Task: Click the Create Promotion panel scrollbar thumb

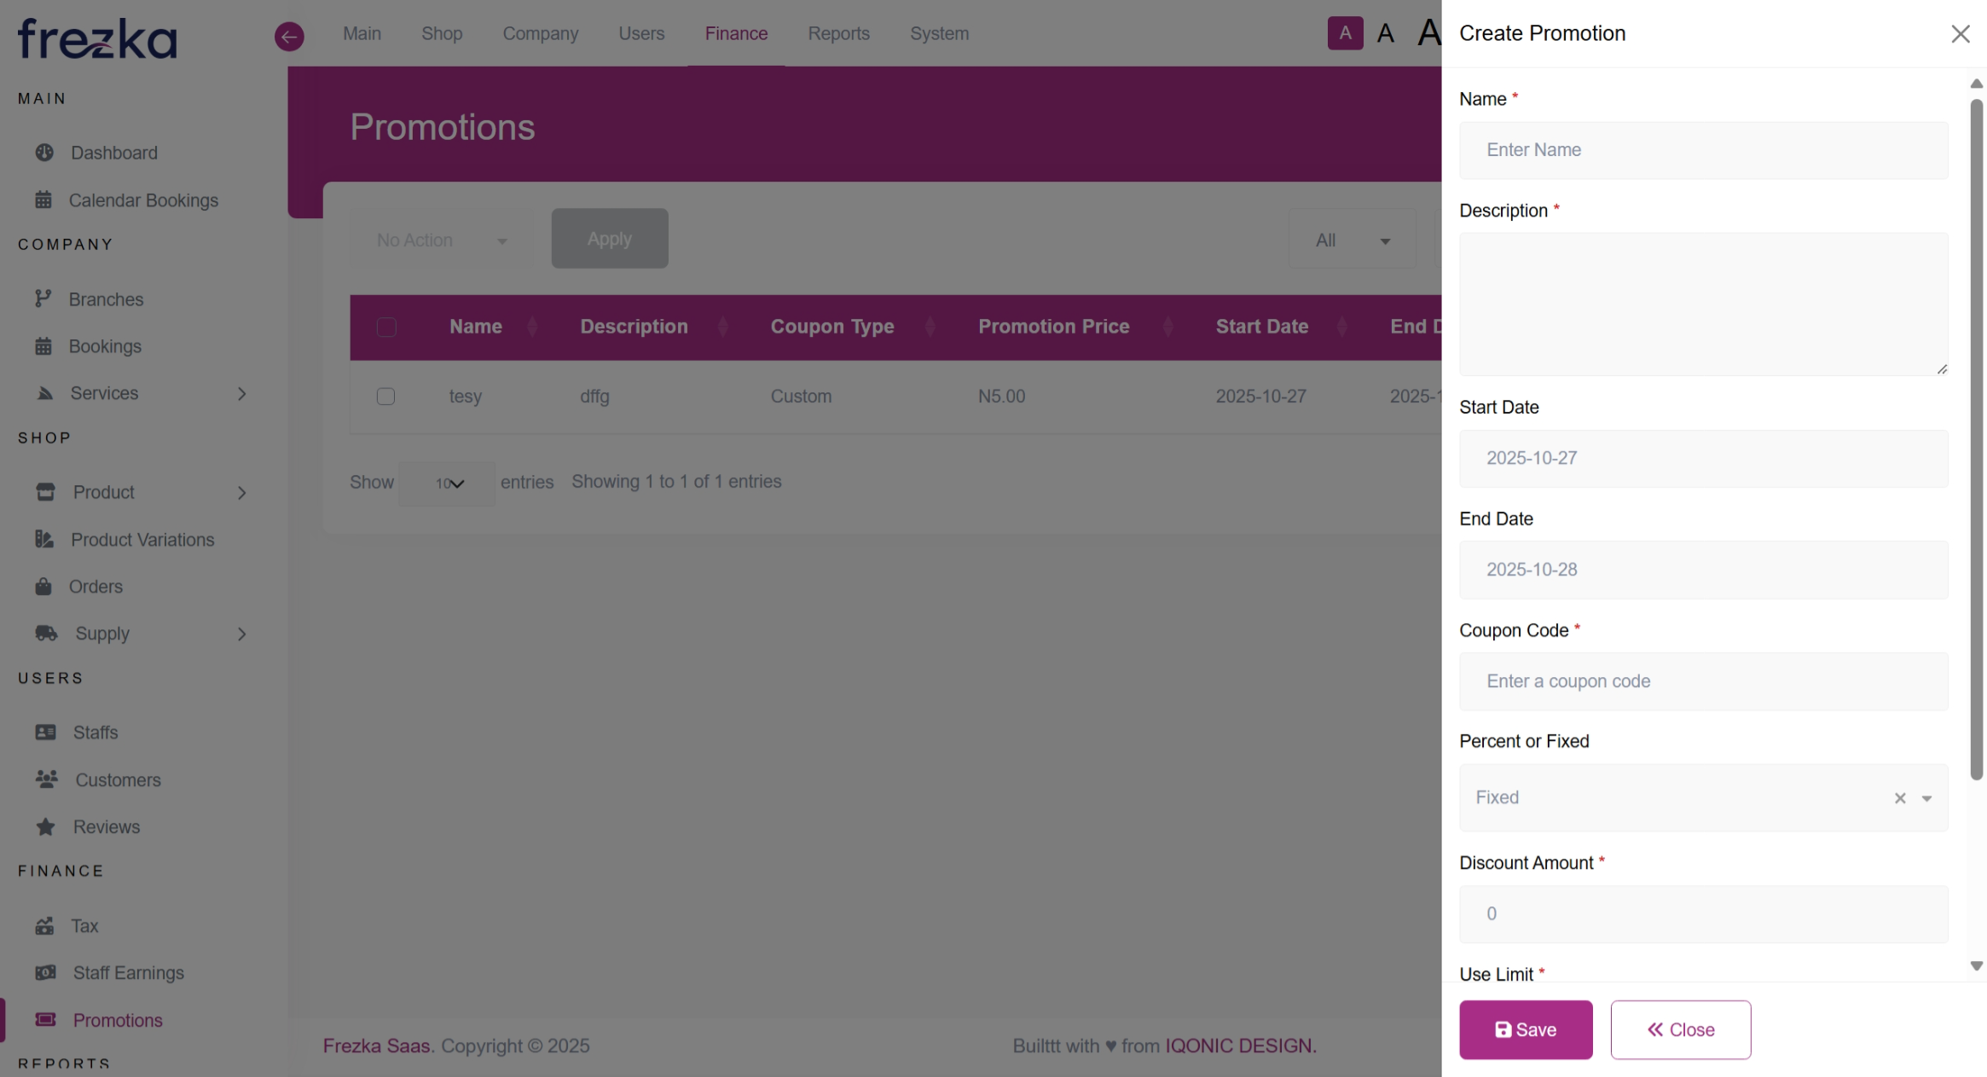Action: click(x=1976, y=439)
